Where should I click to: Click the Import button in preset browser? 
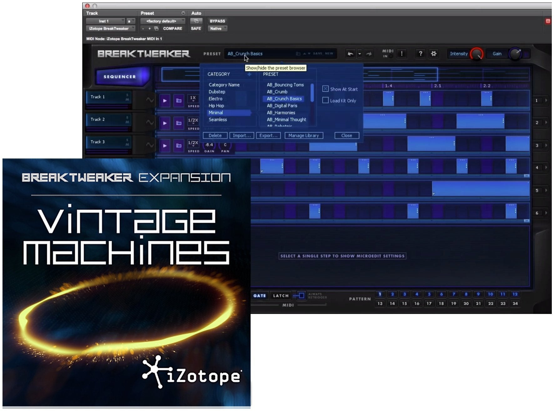[x=242, y=136]
